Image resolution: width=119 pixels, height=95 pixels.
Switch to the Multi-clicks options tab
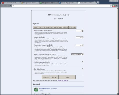tap(58, 27)
